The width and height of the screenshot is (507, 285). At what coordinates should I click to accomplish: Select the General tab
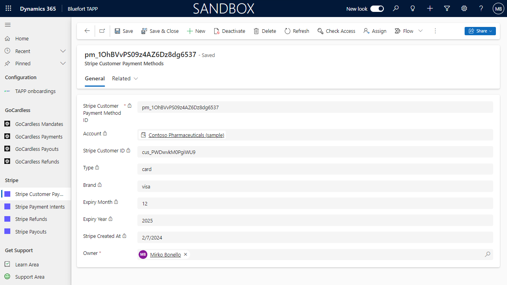coord(95,79)
